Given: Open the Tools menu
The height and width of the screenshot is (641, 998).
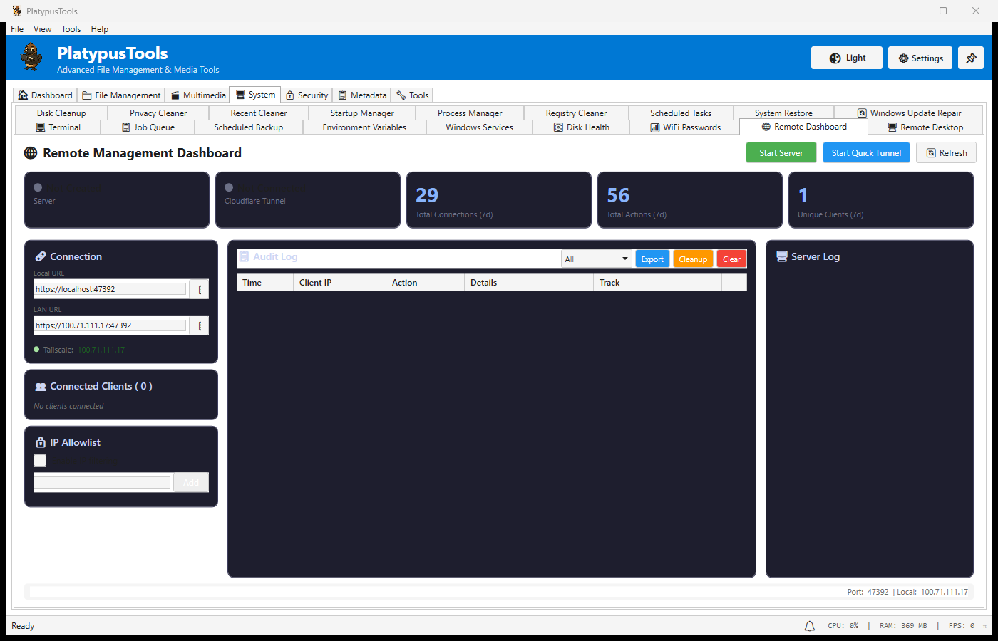Looking at the screenshot, I should pyautogui.click(x=71, y=28).
